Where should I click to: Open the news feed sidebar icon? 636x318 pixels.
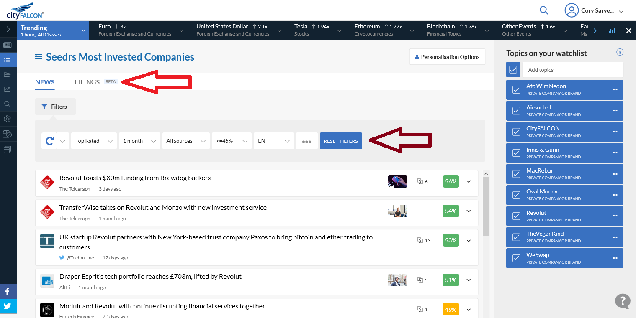coord(8,45)
